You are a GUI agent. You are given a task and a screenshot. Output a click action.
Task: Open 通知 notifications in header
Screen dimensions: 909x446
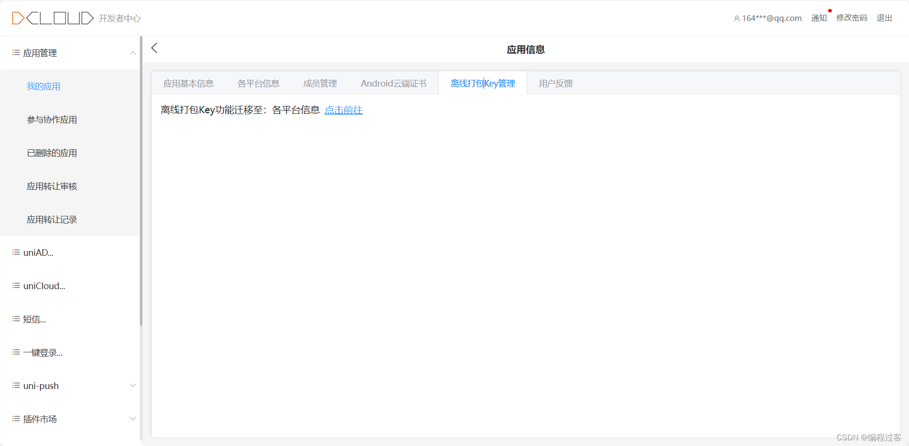(819, 18)
